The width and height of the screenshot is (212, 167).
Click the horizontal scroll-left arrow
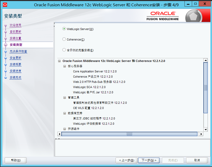[x=59, y=134]
